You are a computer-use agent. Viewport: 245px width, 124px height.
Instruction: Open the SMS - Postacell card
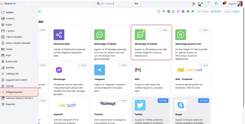[x=191, y=78]
